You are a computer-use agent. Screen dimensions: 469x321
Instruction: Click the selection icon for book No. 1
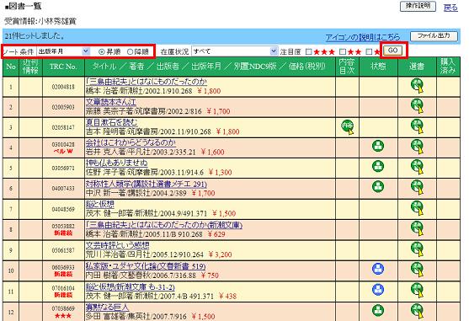[x=417, y=86]
